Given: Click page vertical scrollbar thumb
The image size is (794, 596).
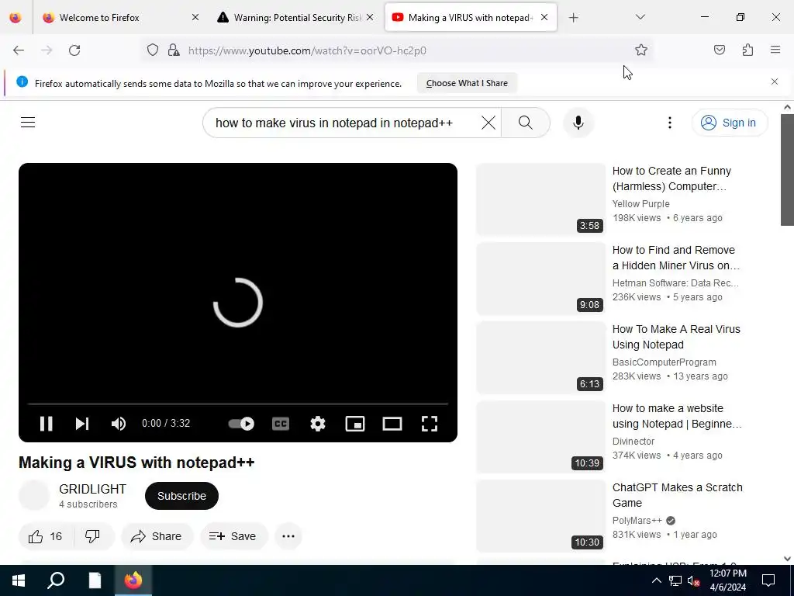Looking at the screenshot, I should click(787, 170).
